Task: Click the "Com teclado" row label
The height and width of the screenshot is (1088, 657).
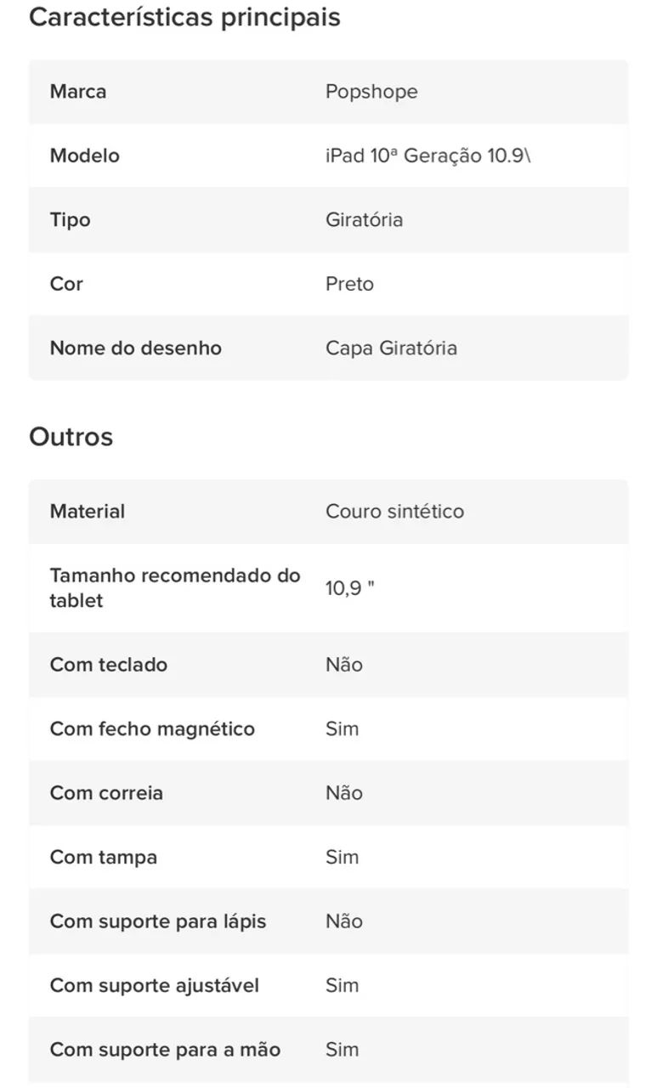Action: (x=109, y=665)
